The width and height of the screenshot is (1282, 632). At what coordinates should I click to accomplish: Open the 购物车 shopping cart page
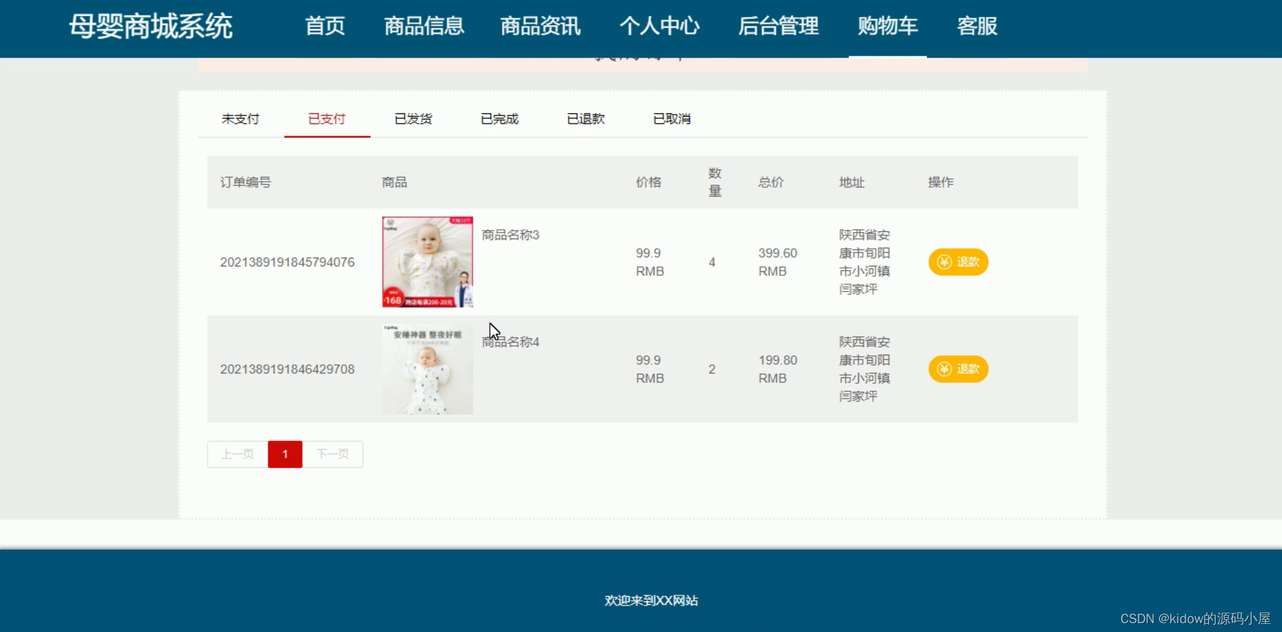pyautogui.click(x=888, y=27)
